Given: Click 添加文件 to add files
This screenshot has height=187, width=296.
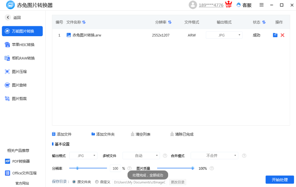Looking at the screenshot, I should click(x=62, y=134).
